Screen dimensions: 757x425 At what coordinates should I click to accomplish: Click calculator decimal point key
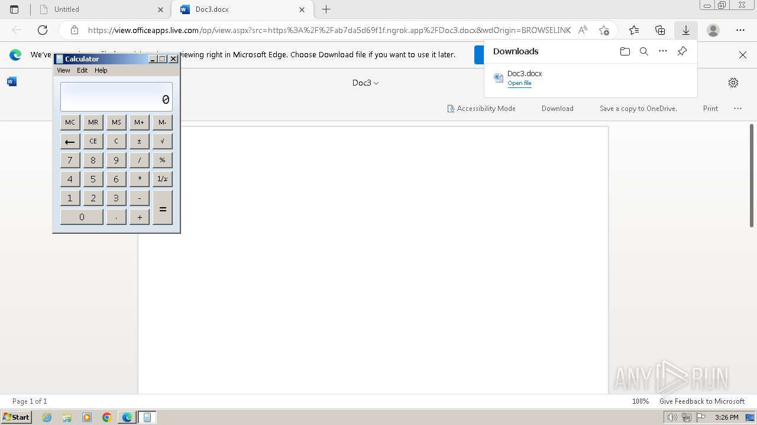[117, 217]
